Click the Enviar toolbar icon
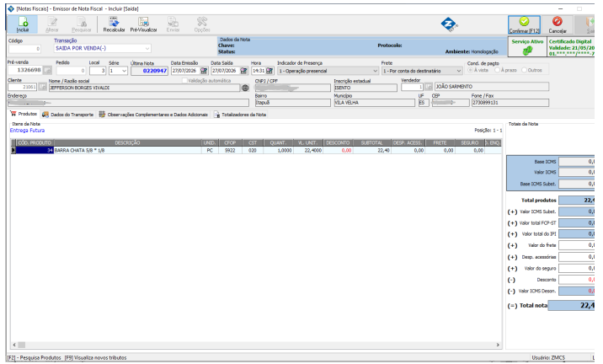 [173, 24]
